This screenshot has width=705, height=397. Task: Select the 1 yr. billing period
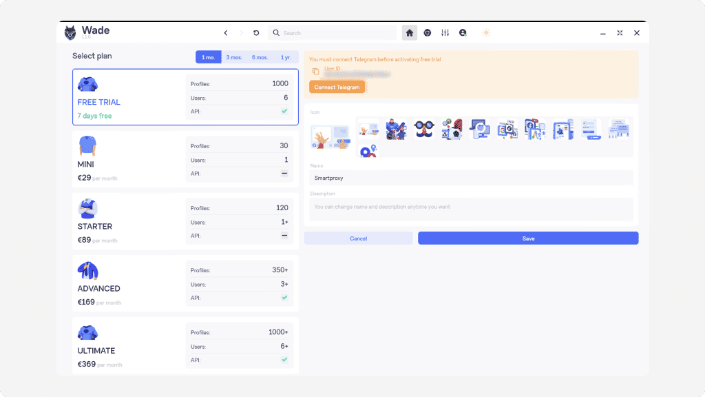coord(286,57)
